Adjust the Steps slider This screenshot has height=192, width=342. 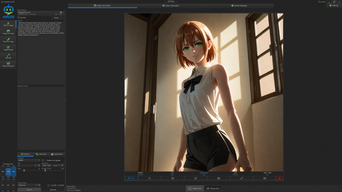point(24,170)
